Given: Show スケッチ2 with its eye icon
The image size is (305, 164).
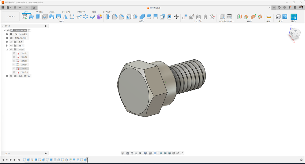Looking at the screenshot, I should point(14,57).
